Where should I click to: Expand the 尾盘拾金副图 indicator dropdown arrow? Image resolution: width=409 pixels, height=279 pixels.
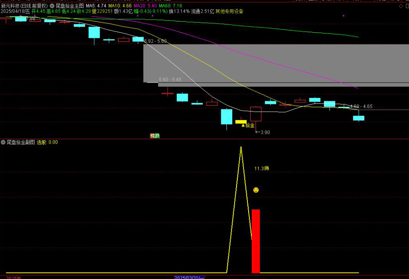3,142
